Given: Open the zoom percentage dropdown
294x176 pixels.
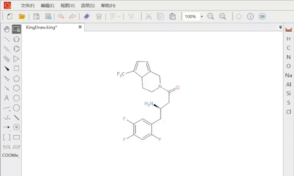Looking at the screenshot, I should click(x=202, y=17).
